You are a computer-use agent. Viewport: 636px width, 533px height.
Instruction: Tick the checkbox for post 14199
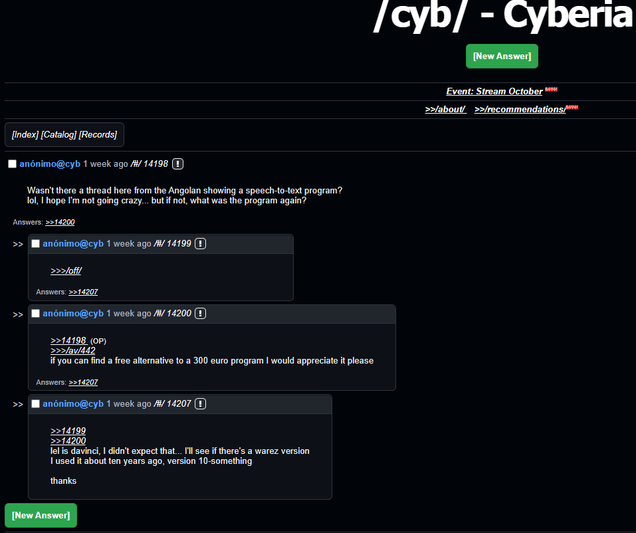(x=36, y=244)
